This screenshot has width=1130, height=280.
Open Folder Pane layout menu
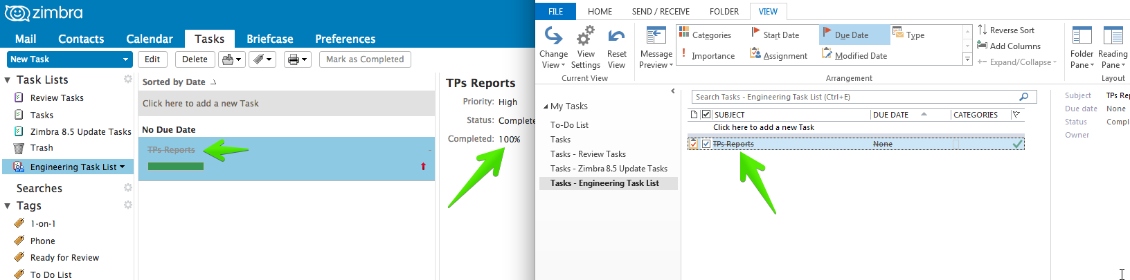1082,47
